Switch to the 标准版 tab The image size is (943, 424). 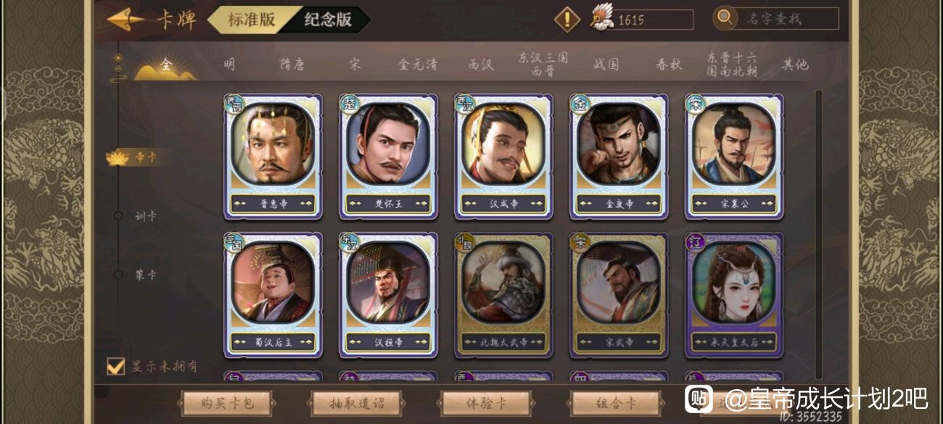point(251,20)
